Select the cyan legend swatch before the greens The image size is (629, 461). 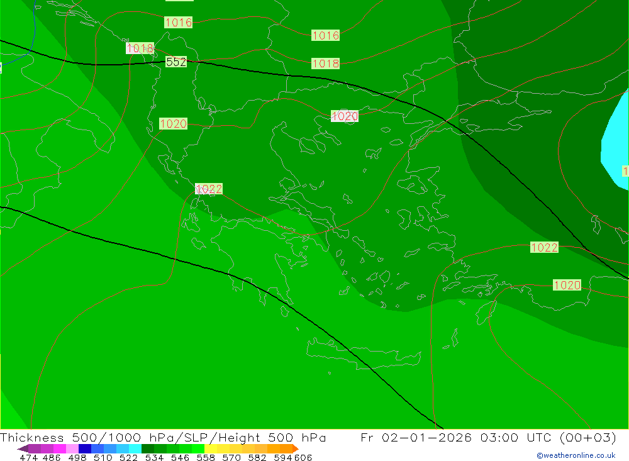click(x=135, y=448)
